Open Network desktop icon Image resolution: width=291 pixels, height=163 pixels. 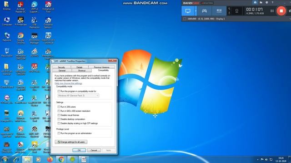(7, 37)
